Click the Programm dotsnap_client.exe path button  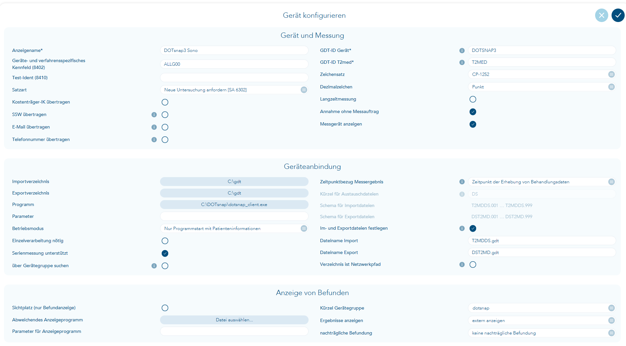(x=234, y=205)
